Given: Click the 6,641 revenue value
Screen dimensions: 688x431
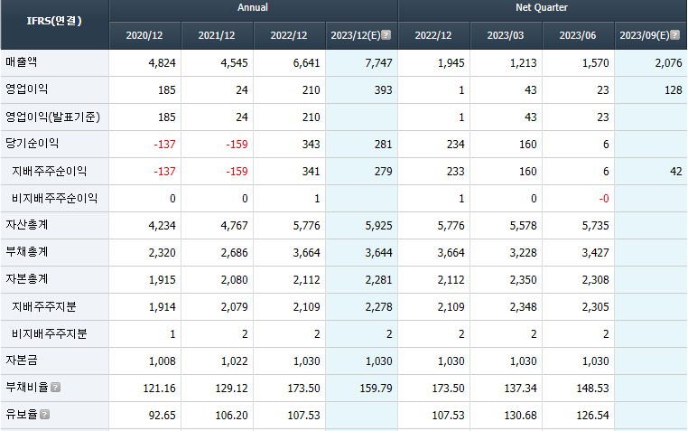Looking at the screenshot, I should pyautogui.click(x=306, y=62).
